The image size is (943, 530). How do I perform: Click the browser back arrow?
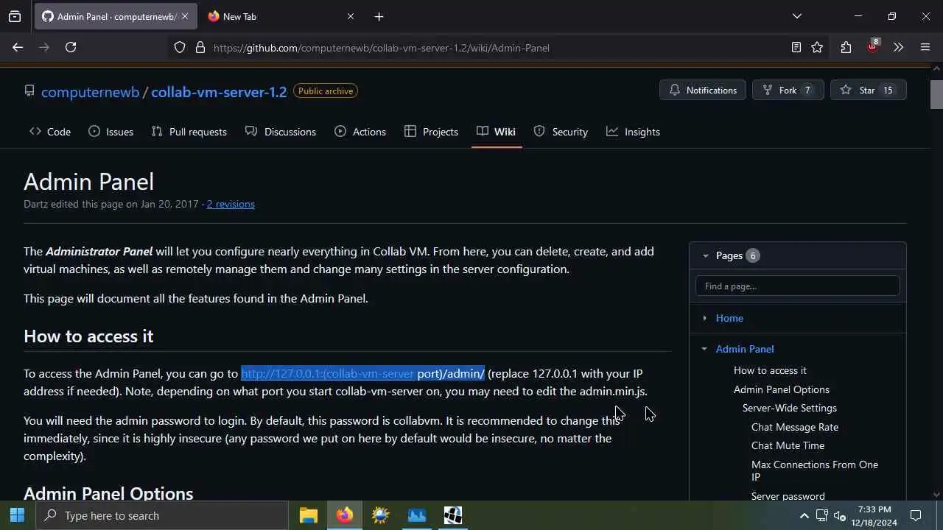pyautogui.click(x=18, y=47)
